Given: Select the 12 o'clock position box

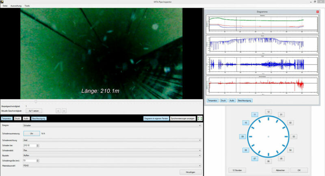Looking at the screenshot, I should point(268,111).
